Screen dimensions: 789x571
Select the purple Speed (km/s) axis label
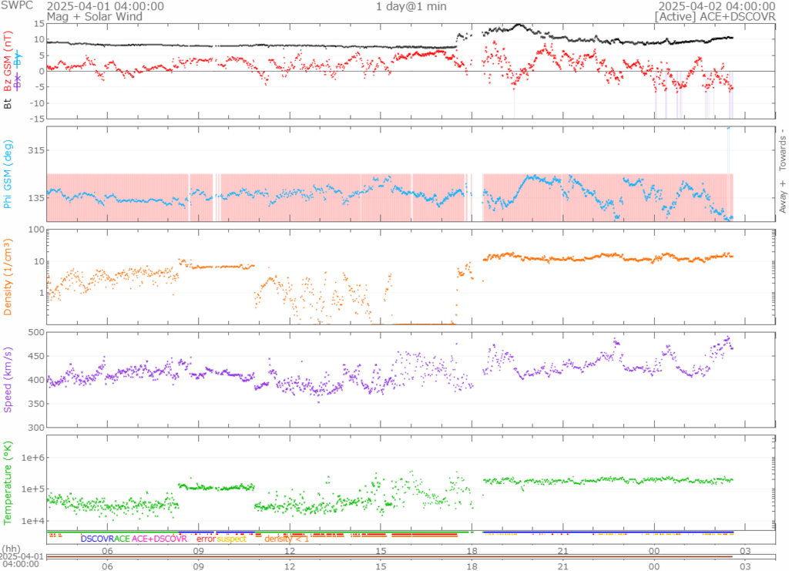8,381
